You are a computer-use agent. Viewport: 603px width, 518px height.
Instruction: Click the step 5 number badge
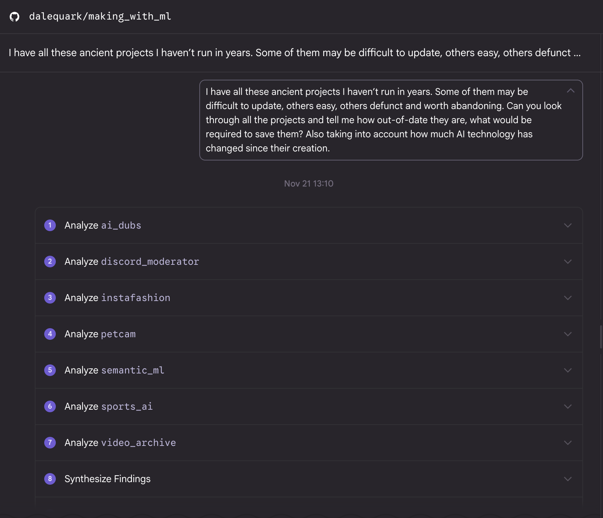pyautogui.click(x=50, y=370)
